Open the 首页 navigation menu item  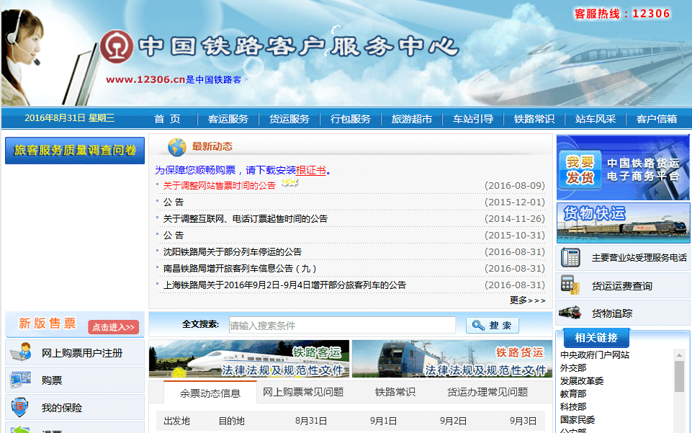coord(166,119)
